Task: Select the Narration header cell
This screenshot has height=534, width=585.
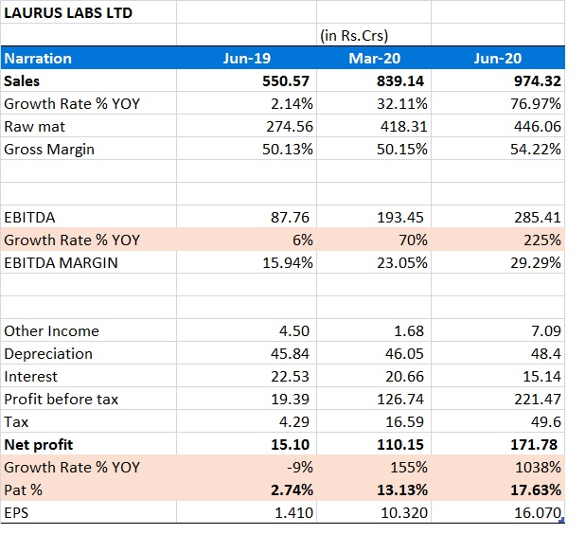Action: [x=88, y=58]
